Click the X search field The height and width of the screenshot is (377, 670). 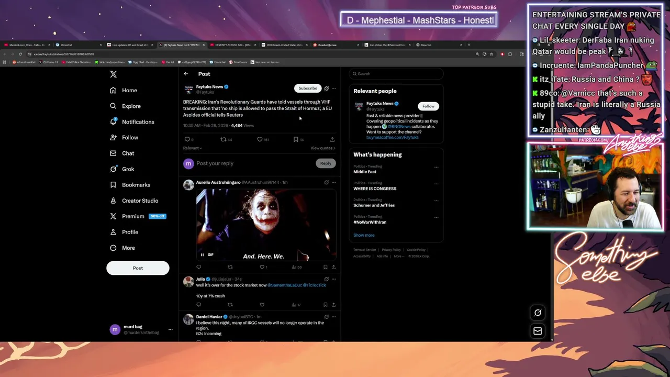pyautogui.click(x=396, y=74)
